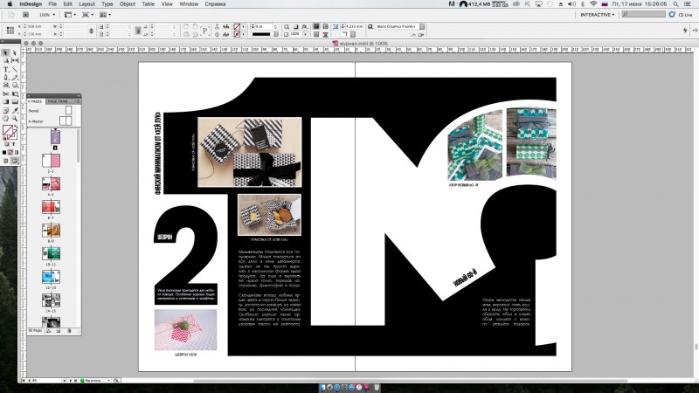Click the reference point locator grid
The image size is (699, 393).
point(10,31)
